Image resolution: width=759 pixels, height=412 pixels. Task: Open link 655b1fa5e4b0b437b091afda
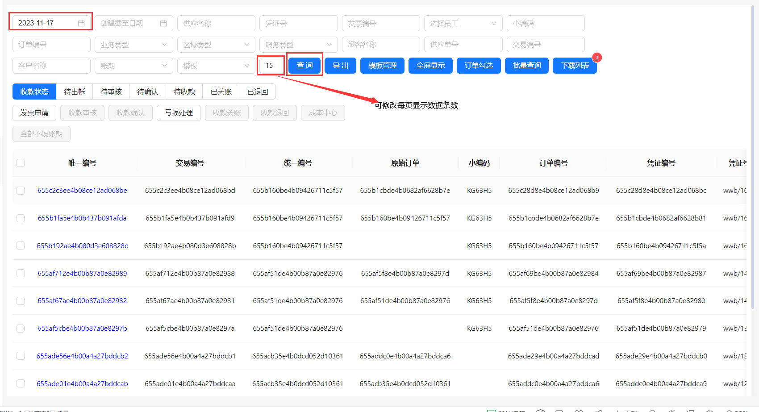(82, 218)
